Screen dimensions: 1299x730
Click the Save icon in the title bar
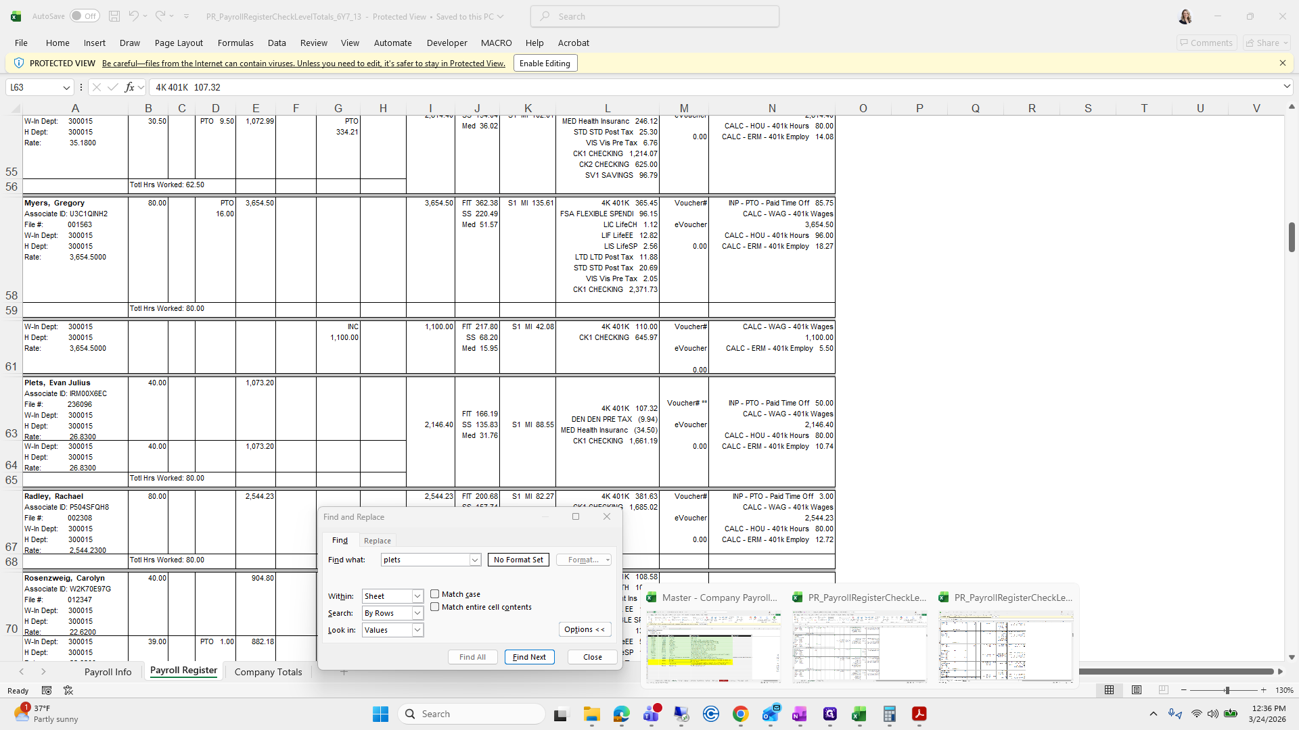tap(114, 16)
